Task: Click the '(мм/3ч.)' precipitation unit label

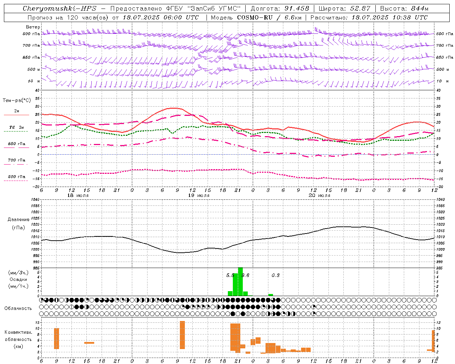Action: (18, 273)
